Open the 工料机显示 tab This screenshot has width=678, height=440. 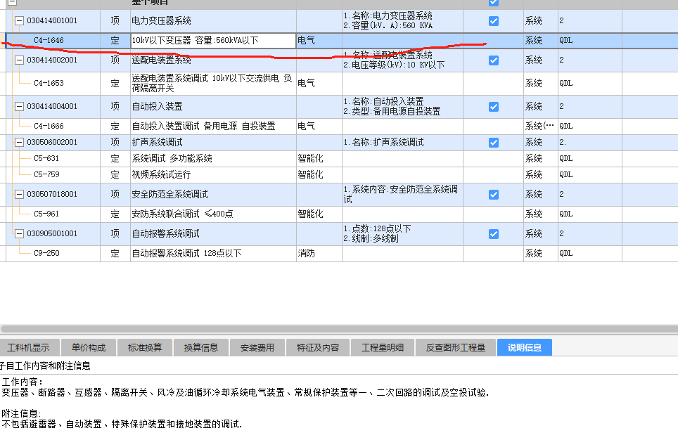tap(29, 347)
